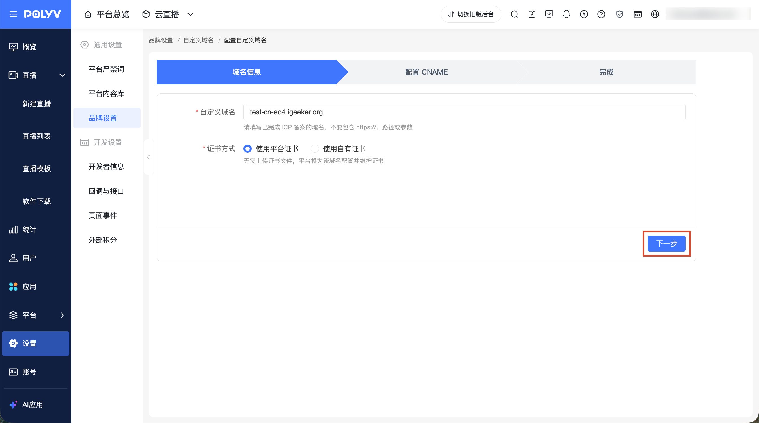Open the import box-arrow icon in the top bar
The width and height of the screenshot is (759, 423).
[532, 14]
